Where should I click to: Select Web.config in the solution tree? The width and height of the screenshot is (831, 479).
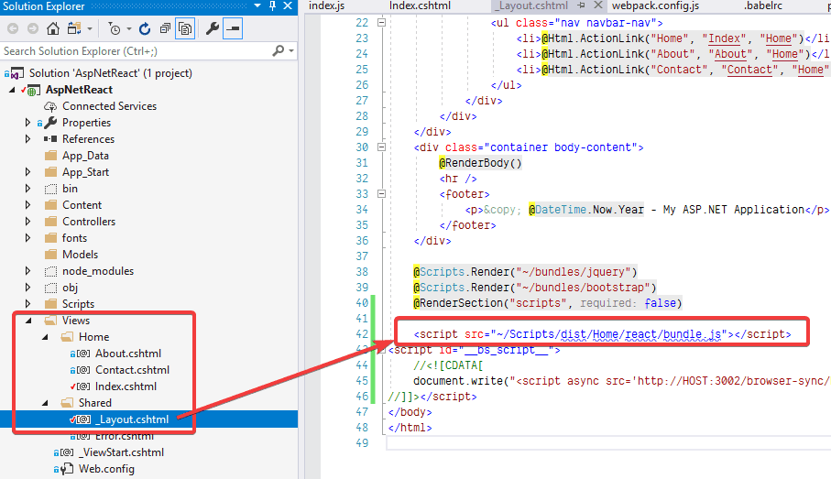(106, 469)
